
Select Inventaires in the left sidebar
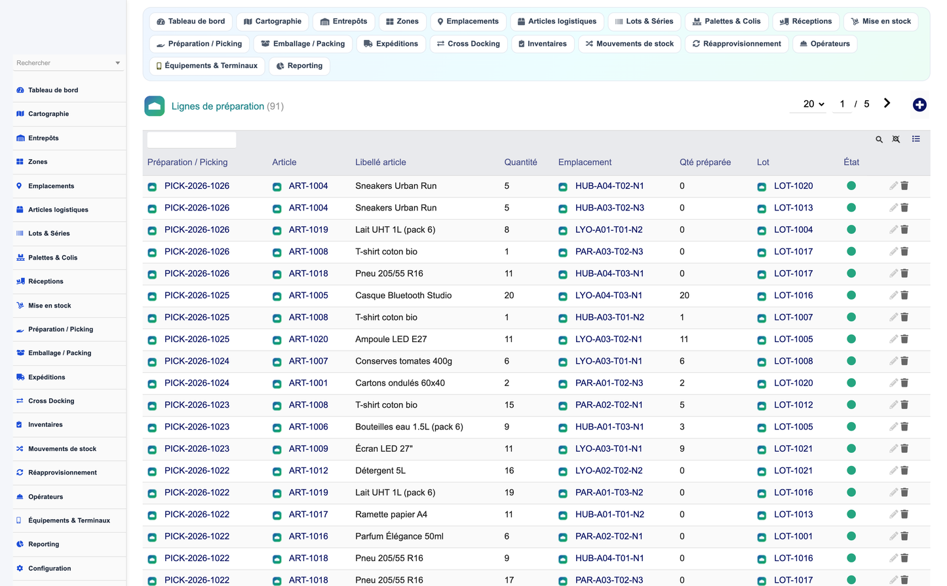click(45, 425)
